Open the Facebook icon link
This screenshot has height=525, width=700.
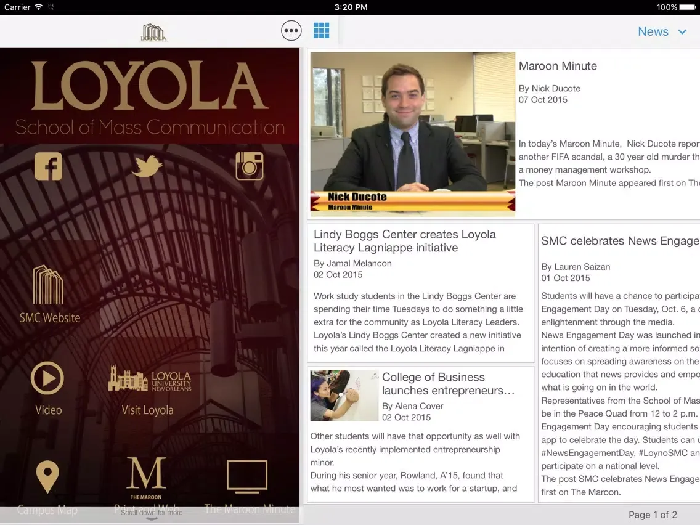[48, 166]
